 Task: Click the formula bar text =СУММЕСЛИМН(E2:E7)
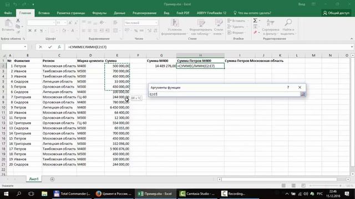87,47
